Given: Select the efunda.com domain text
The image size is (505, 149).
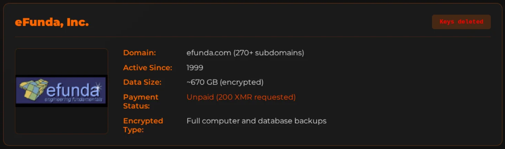Looking at the screenshot, I should [x=209, y=53].
